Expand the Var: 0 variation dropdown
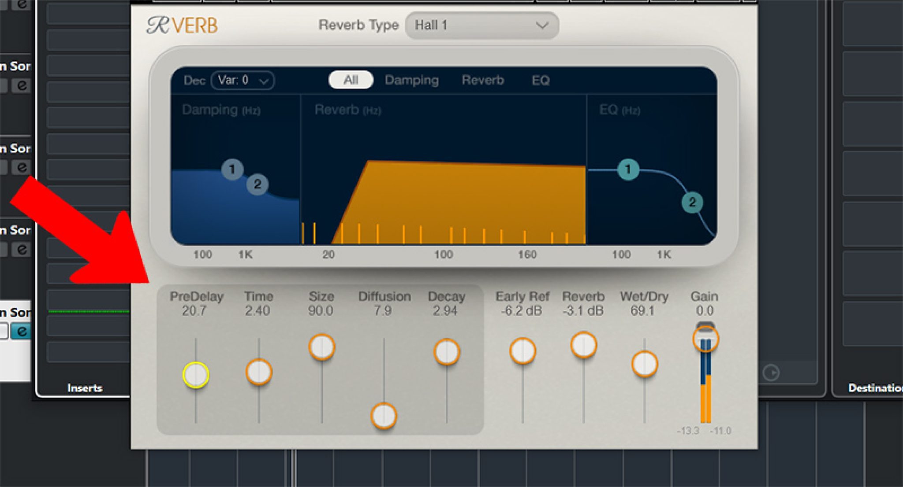Image resolution: width=903 pixels, height=487 pixels. coord(242,81)
